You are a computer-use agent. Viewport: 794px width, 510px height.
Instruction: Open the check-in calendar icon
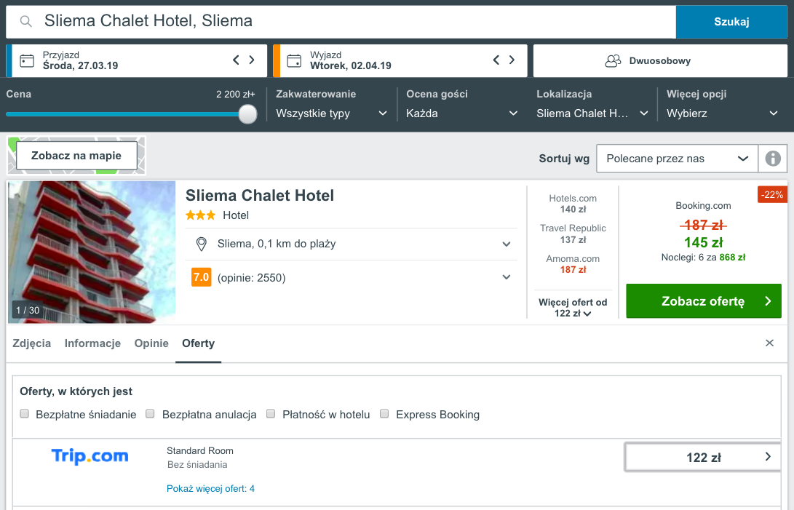(27, 61)
